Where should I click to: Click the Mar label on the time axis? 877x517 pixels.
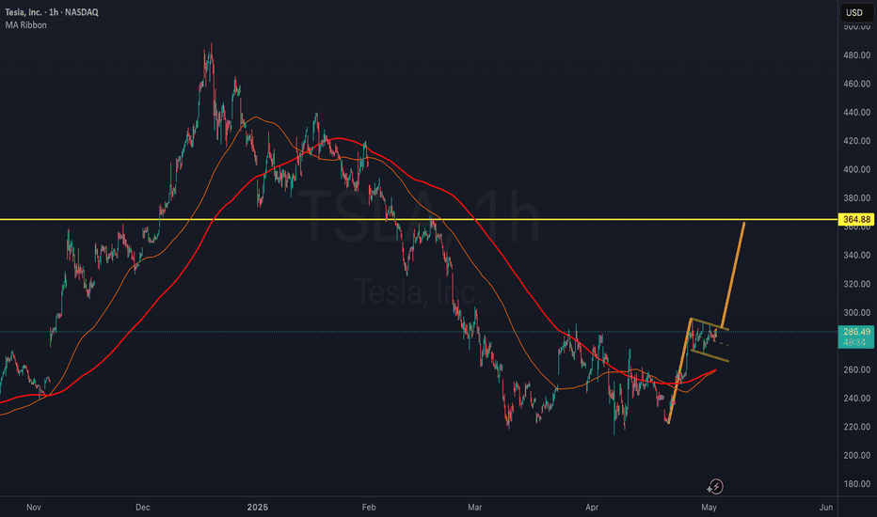(475, 508)
